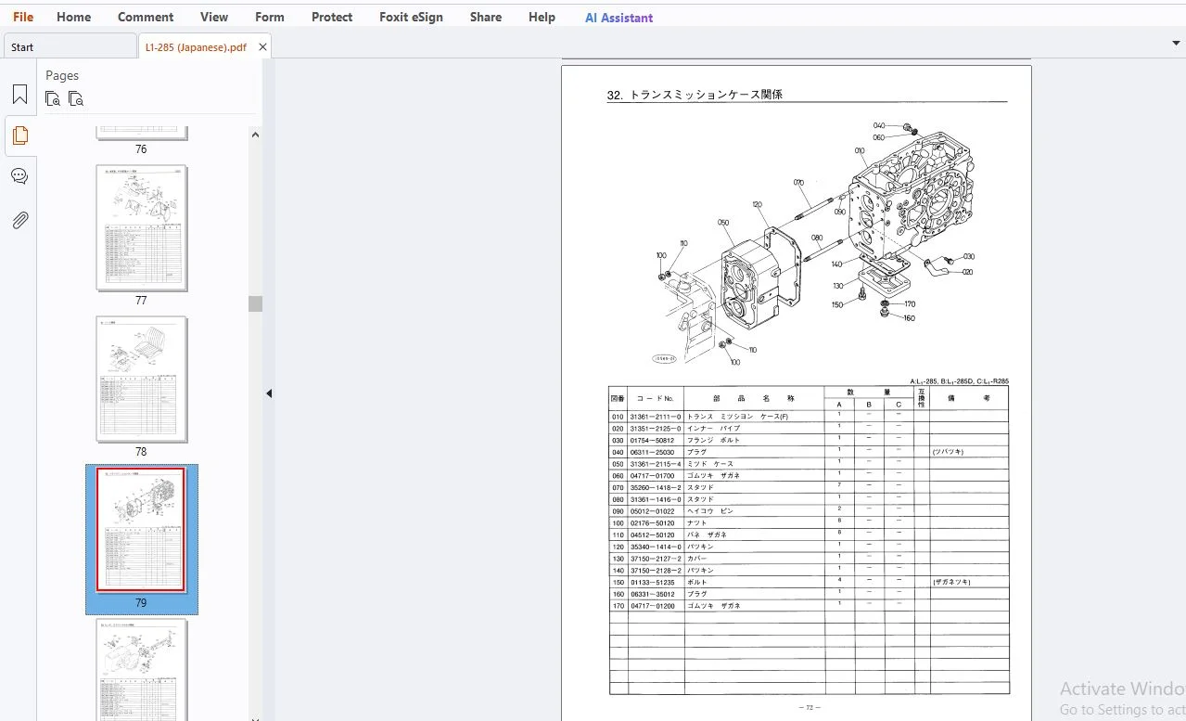Select the View ribbon tab
This screenshot has height=721, width=1186.
coord(214,17)
